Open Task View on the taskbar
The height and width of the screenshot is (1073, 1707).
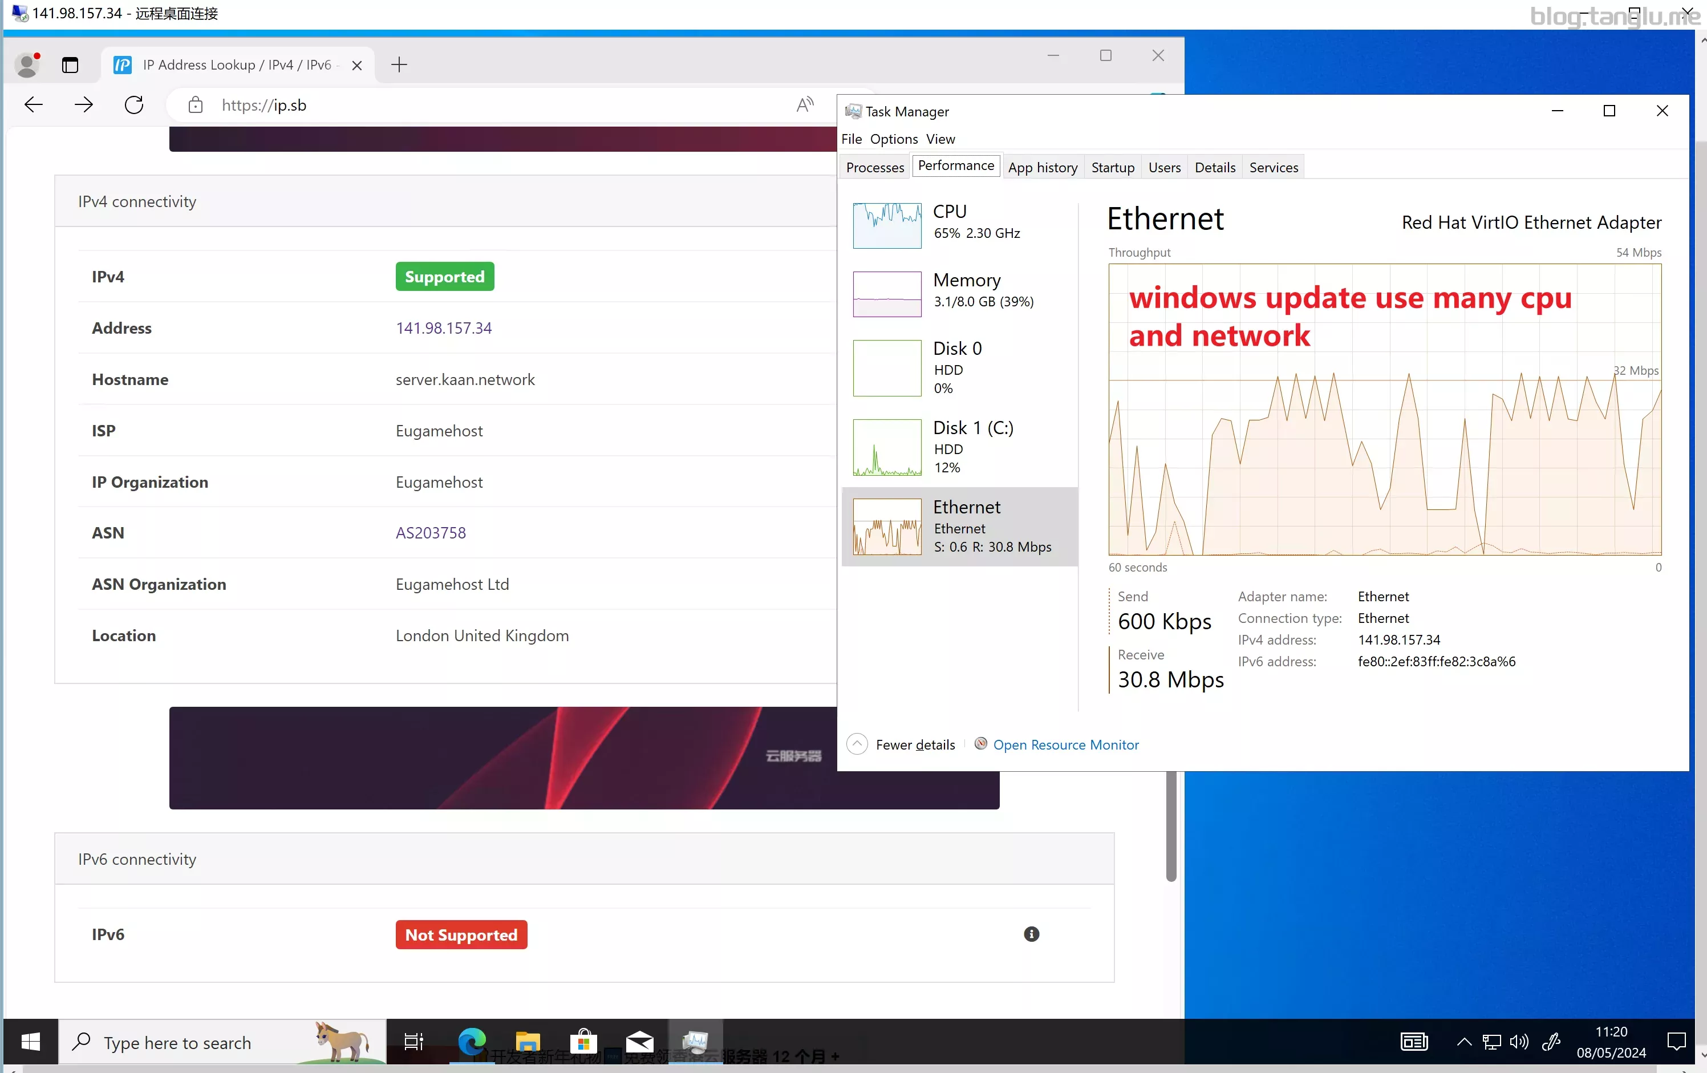tap(413, 1042)
